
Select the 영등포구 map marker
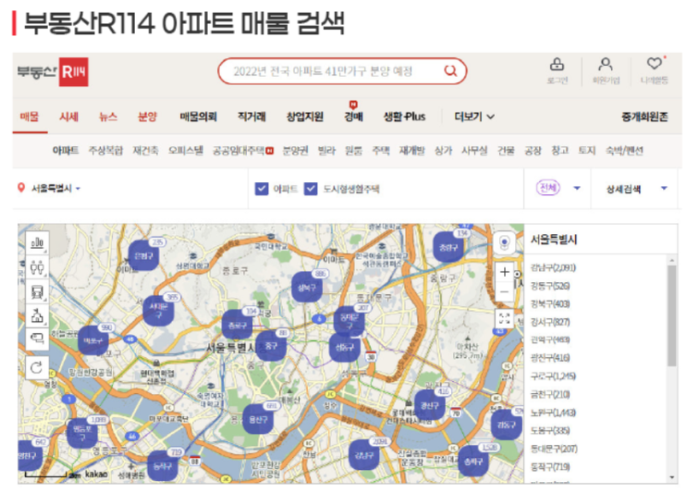[x=82, y=433]
